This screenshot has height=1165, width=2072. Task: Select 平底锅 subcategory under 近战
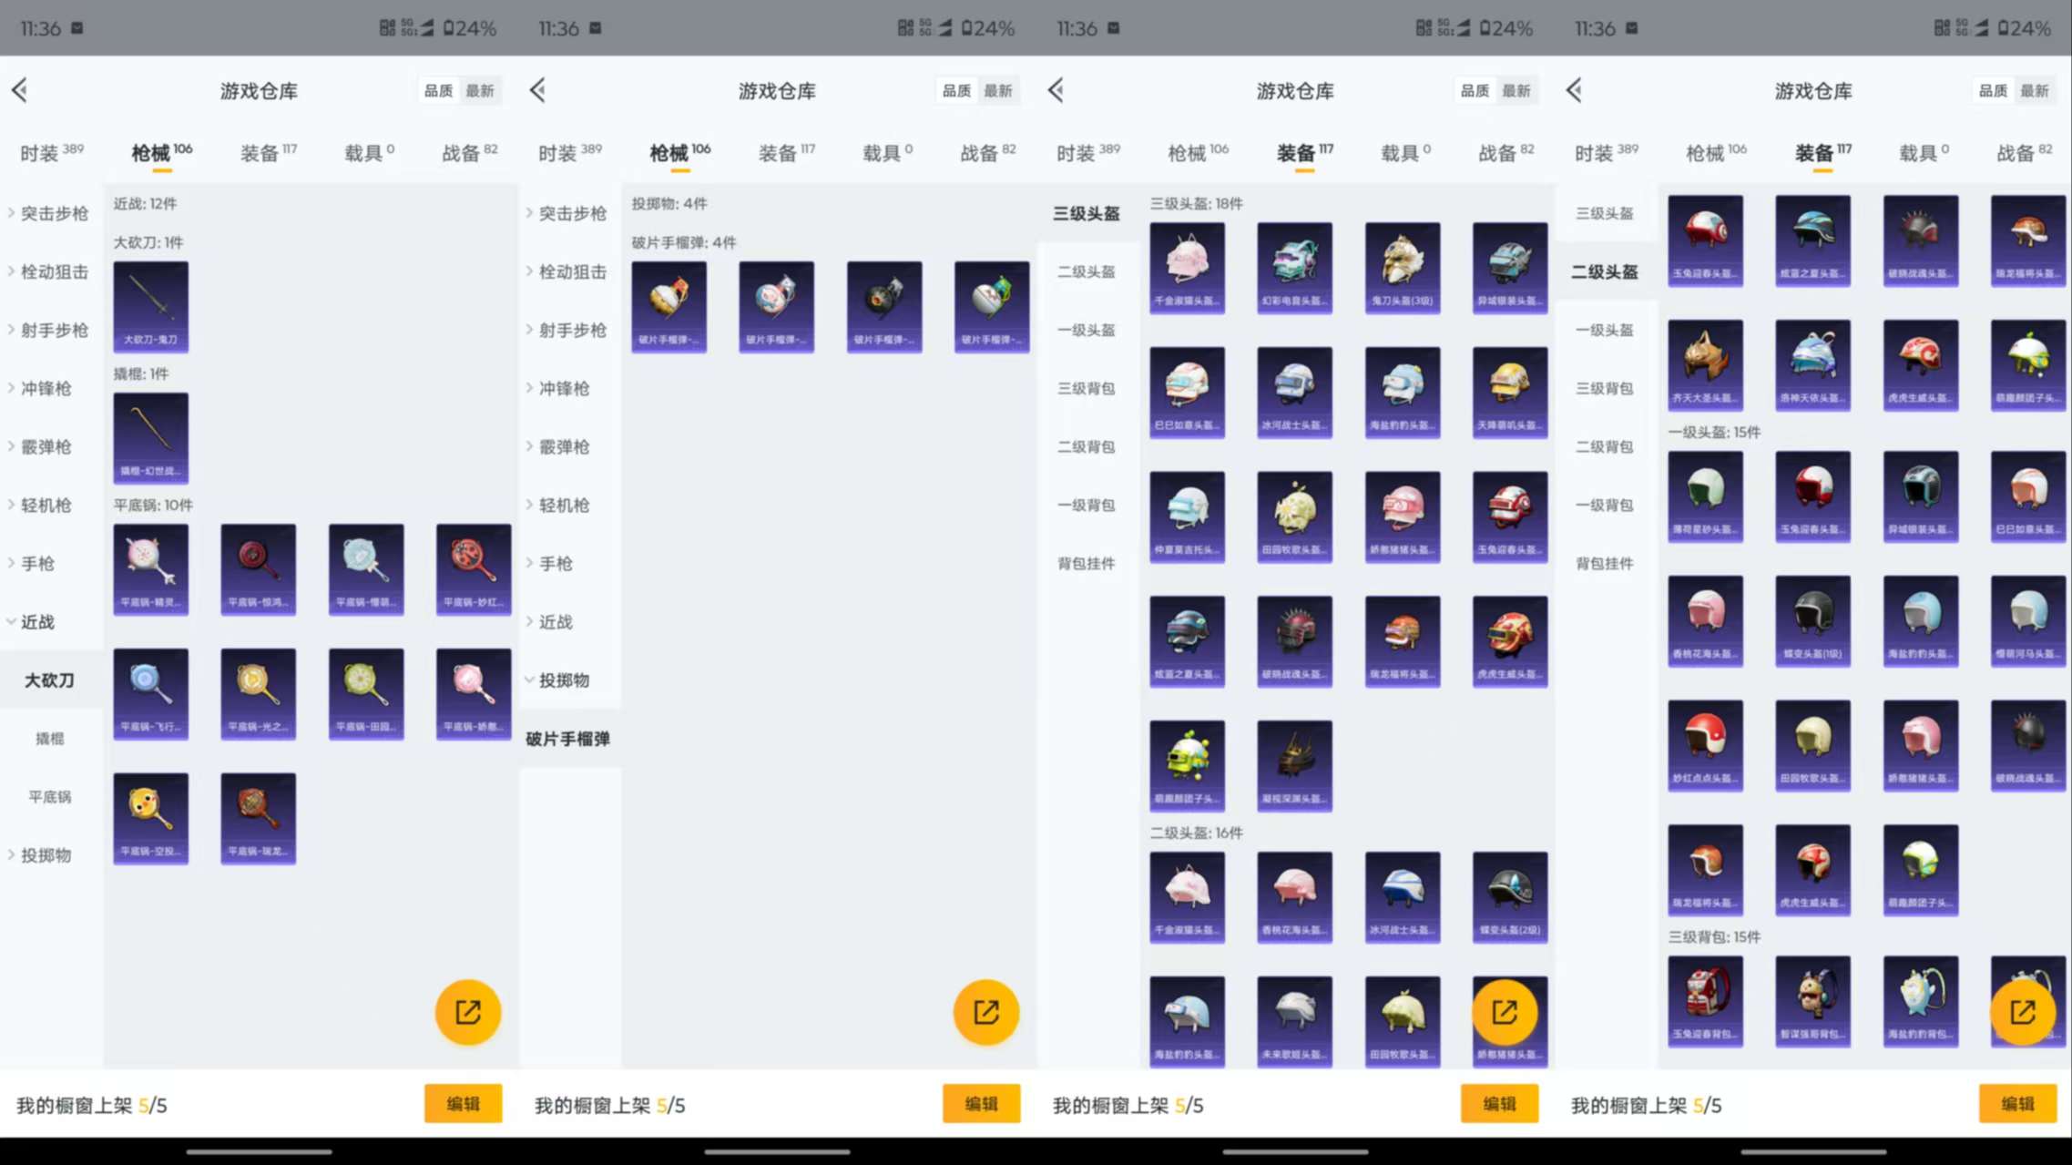pos(49,796)
